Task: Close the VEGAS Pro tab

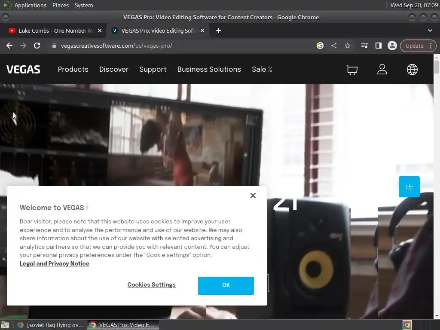Action: [x=202, y=31]
